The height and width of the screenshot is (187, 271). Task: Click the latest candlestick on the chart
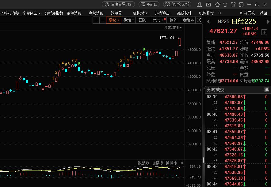point(180,42)
